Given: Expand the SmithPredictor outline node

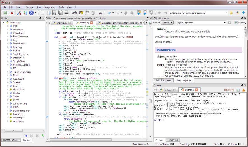Looking at the screenshot, I should 7,54.
